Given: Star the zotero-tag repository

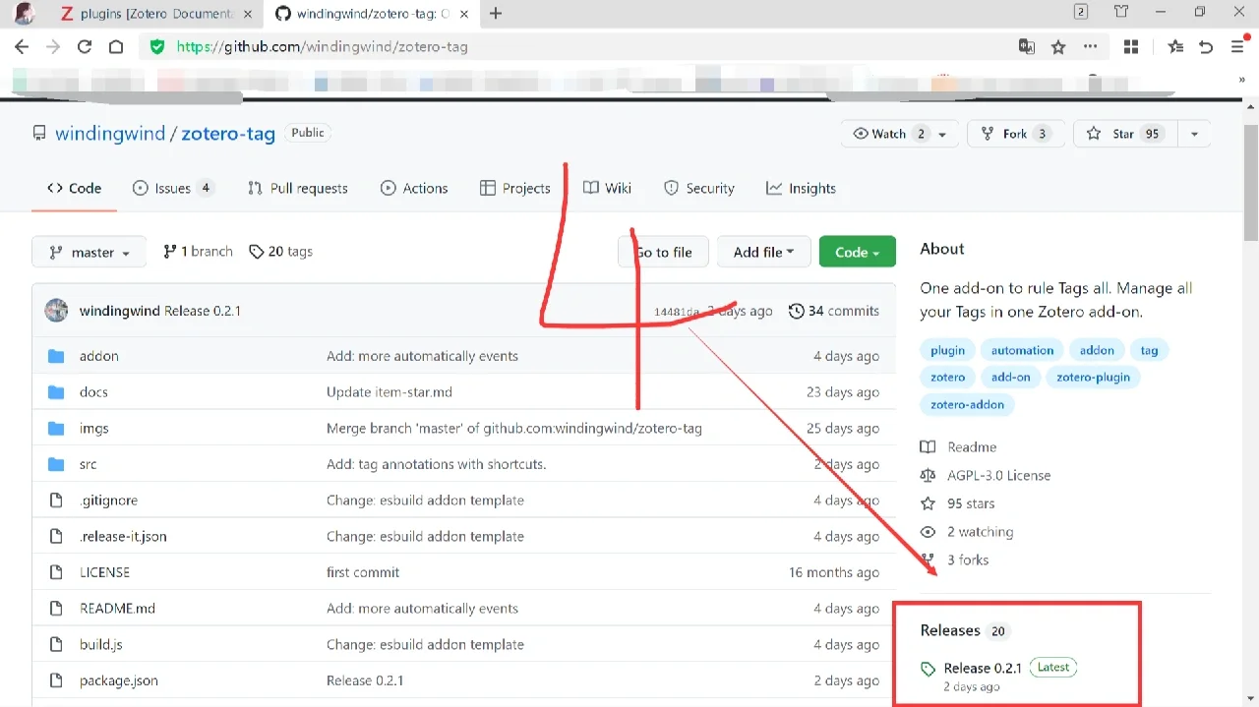Looking at the screenshot, I should (x=1123, y=134).
